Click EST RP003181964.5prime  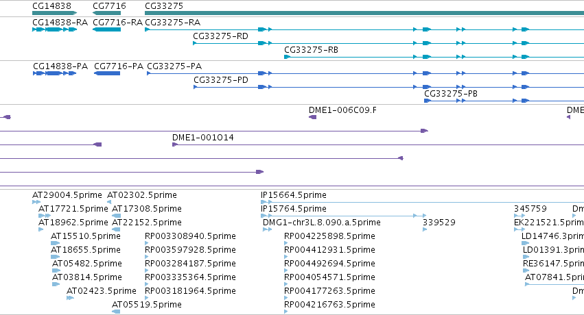pos(190,291)
